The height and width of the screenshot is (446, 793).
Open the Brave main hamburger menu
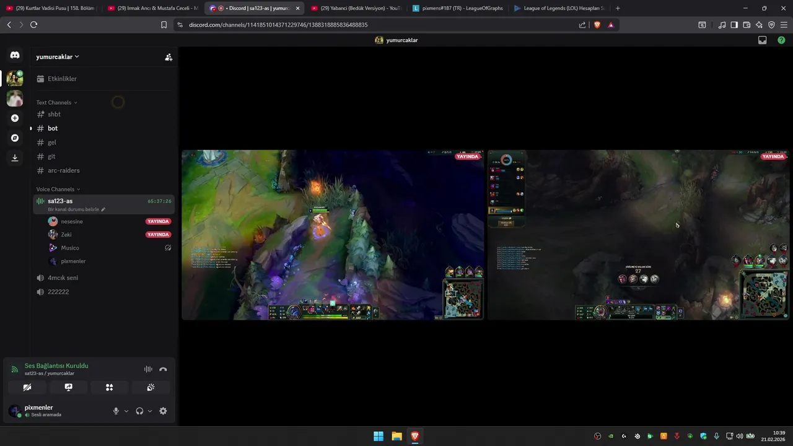[784, 25]
